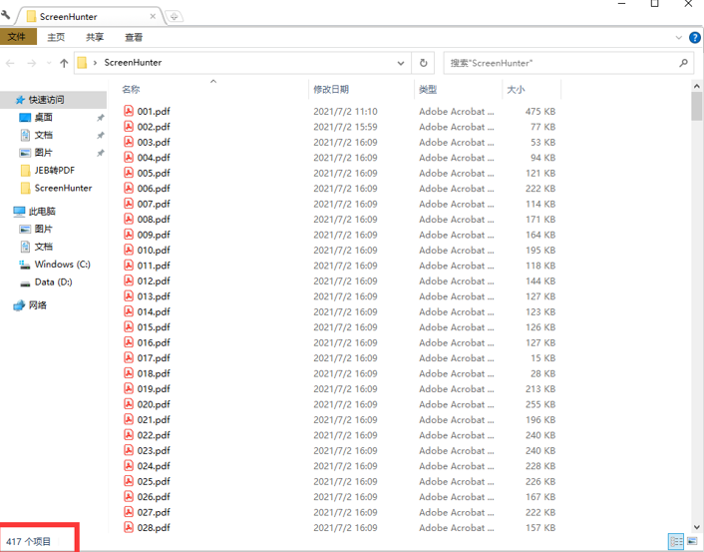704x552 pixels.
Task: Click date 2021/7/2 15:59
Action: (345, 127)
